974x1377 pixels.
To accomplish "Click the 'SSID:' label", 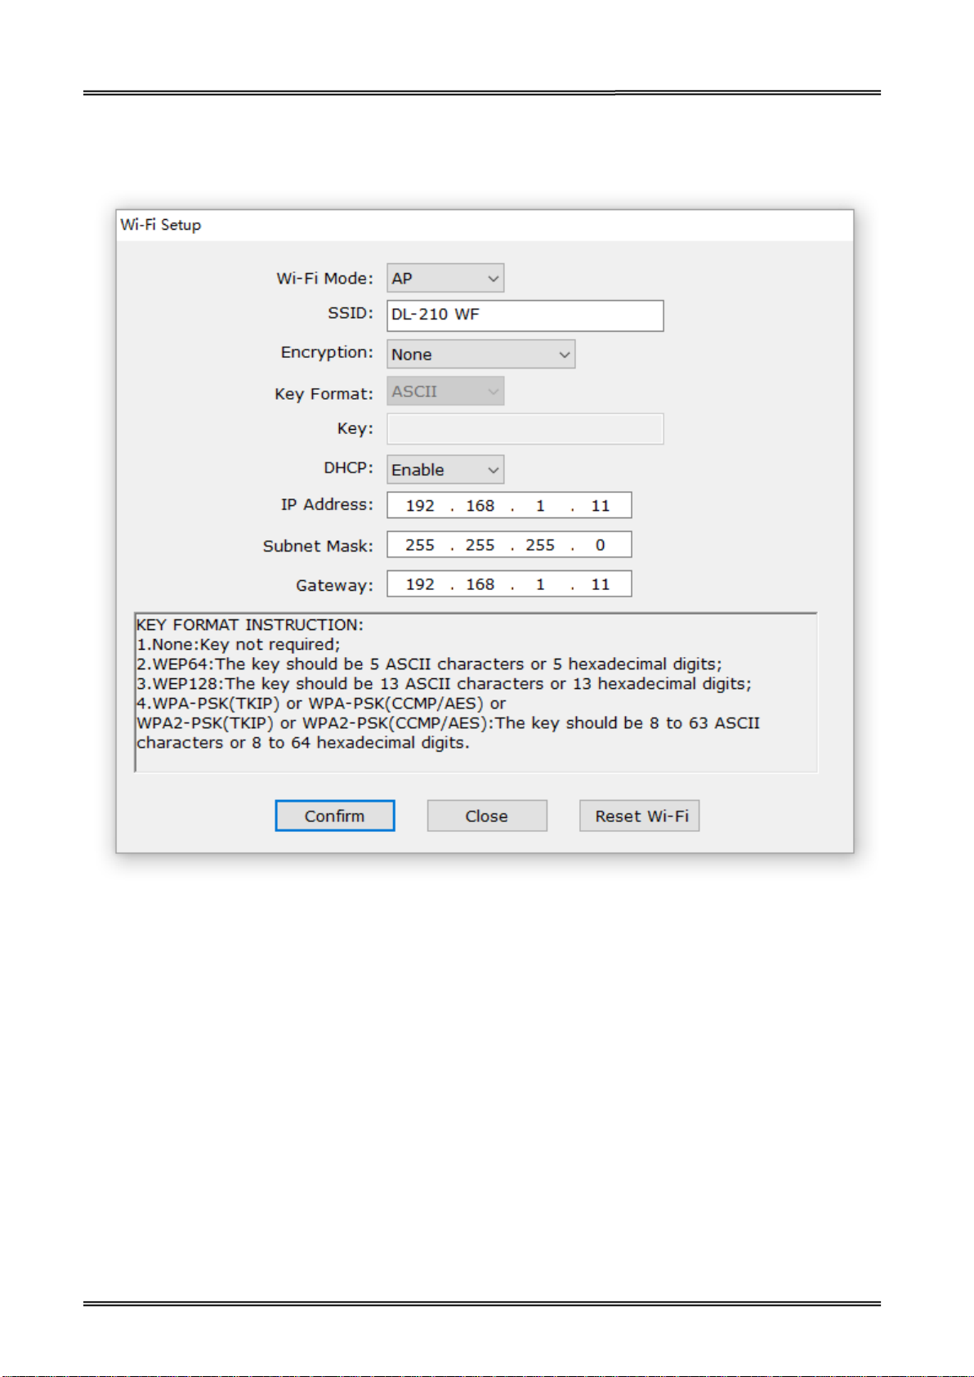I will click(x=351, y=313).
